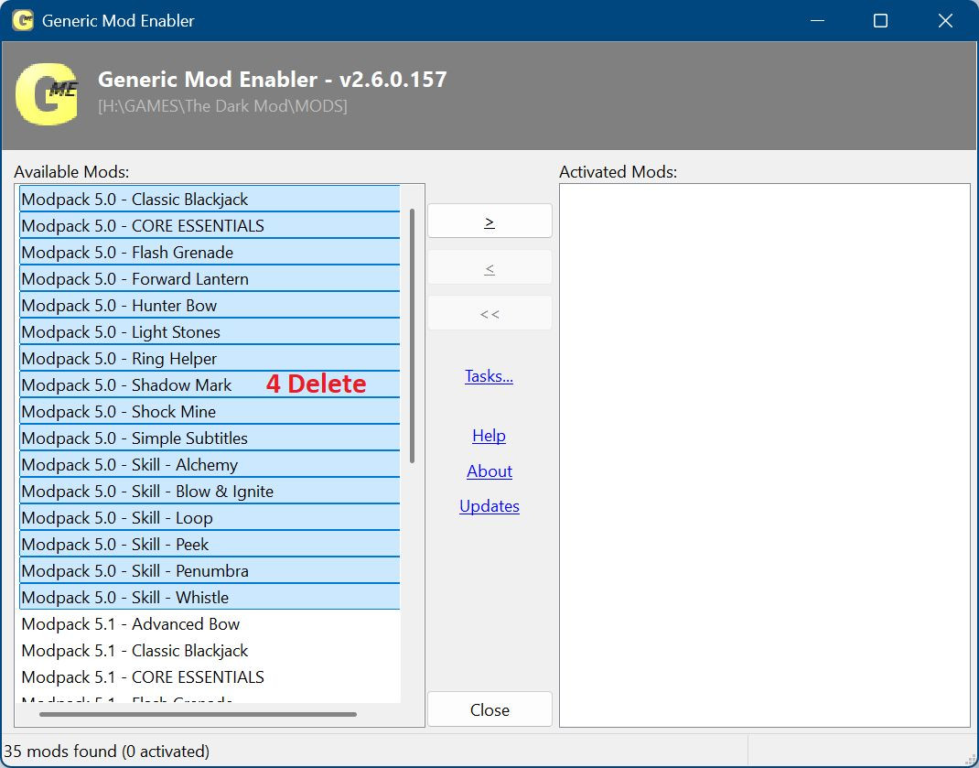Select Modpack 5.0 - Skill - Blow & Ignite
The height and width of the screenshot is (768, 979).
click(210, 492)
